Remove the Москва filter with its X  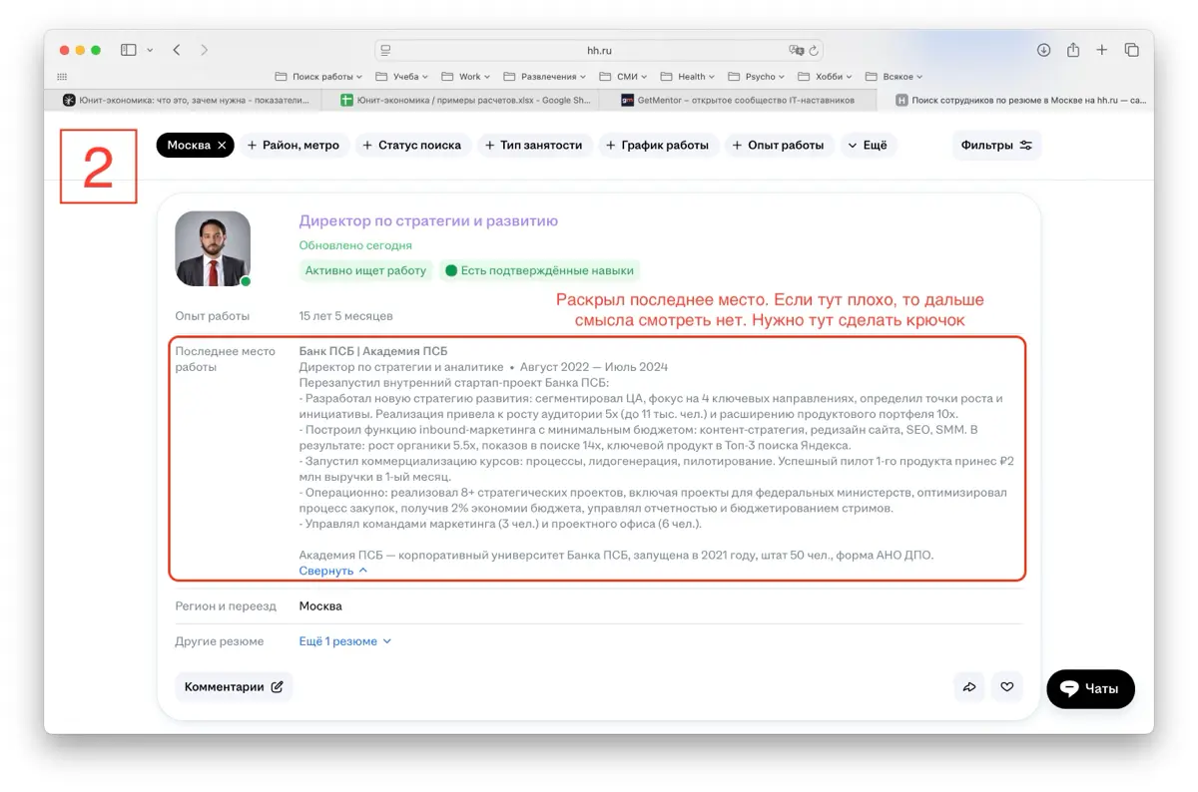pyautogui.click(x=222, y=146)
